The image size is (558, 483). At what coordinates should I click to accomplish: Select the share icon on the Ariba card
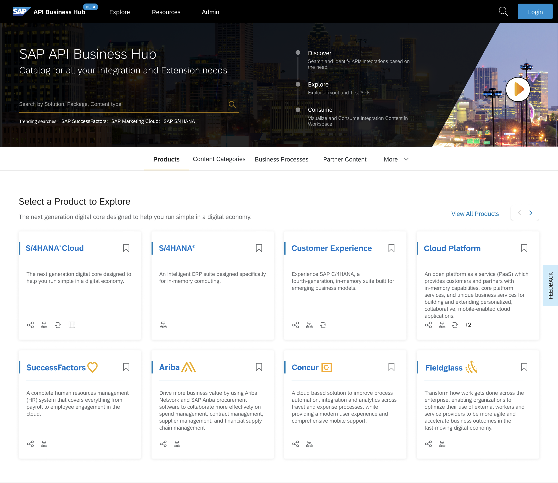(163, 444)
